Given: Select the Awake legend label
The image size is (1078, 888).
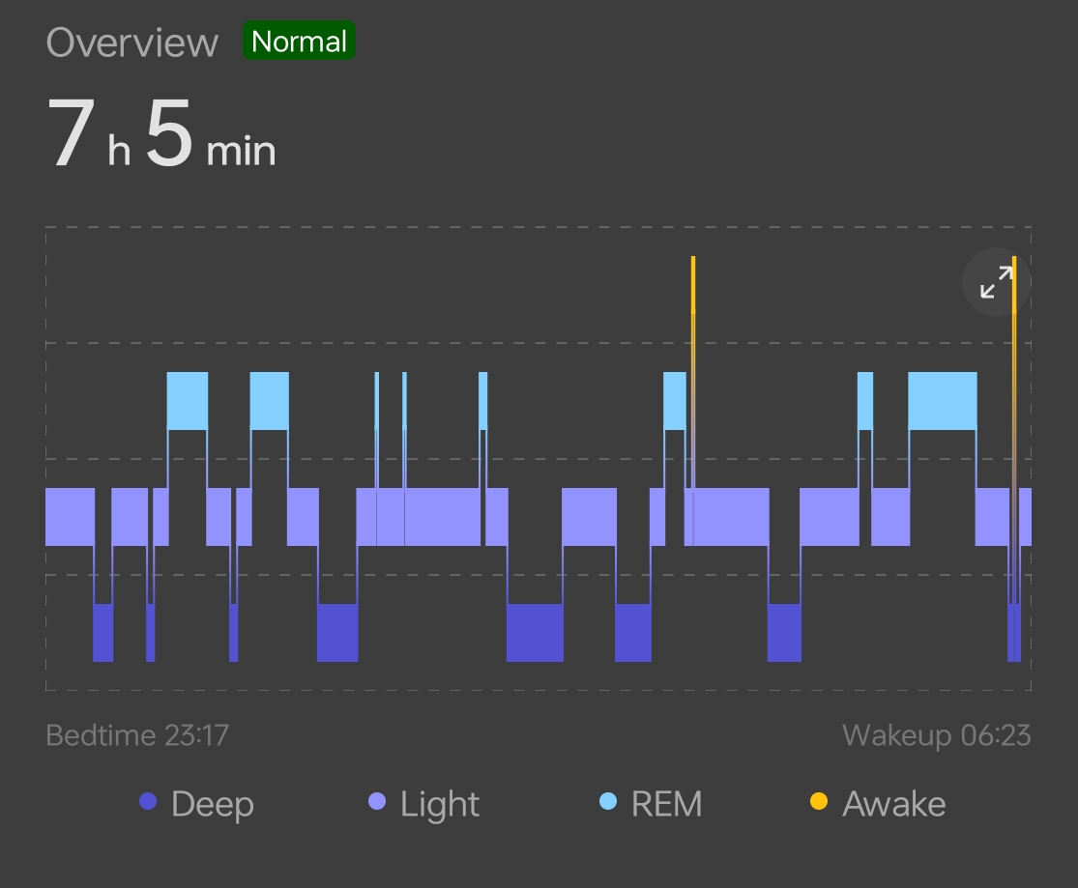Looking at the screenshot, I should point(893,804).
